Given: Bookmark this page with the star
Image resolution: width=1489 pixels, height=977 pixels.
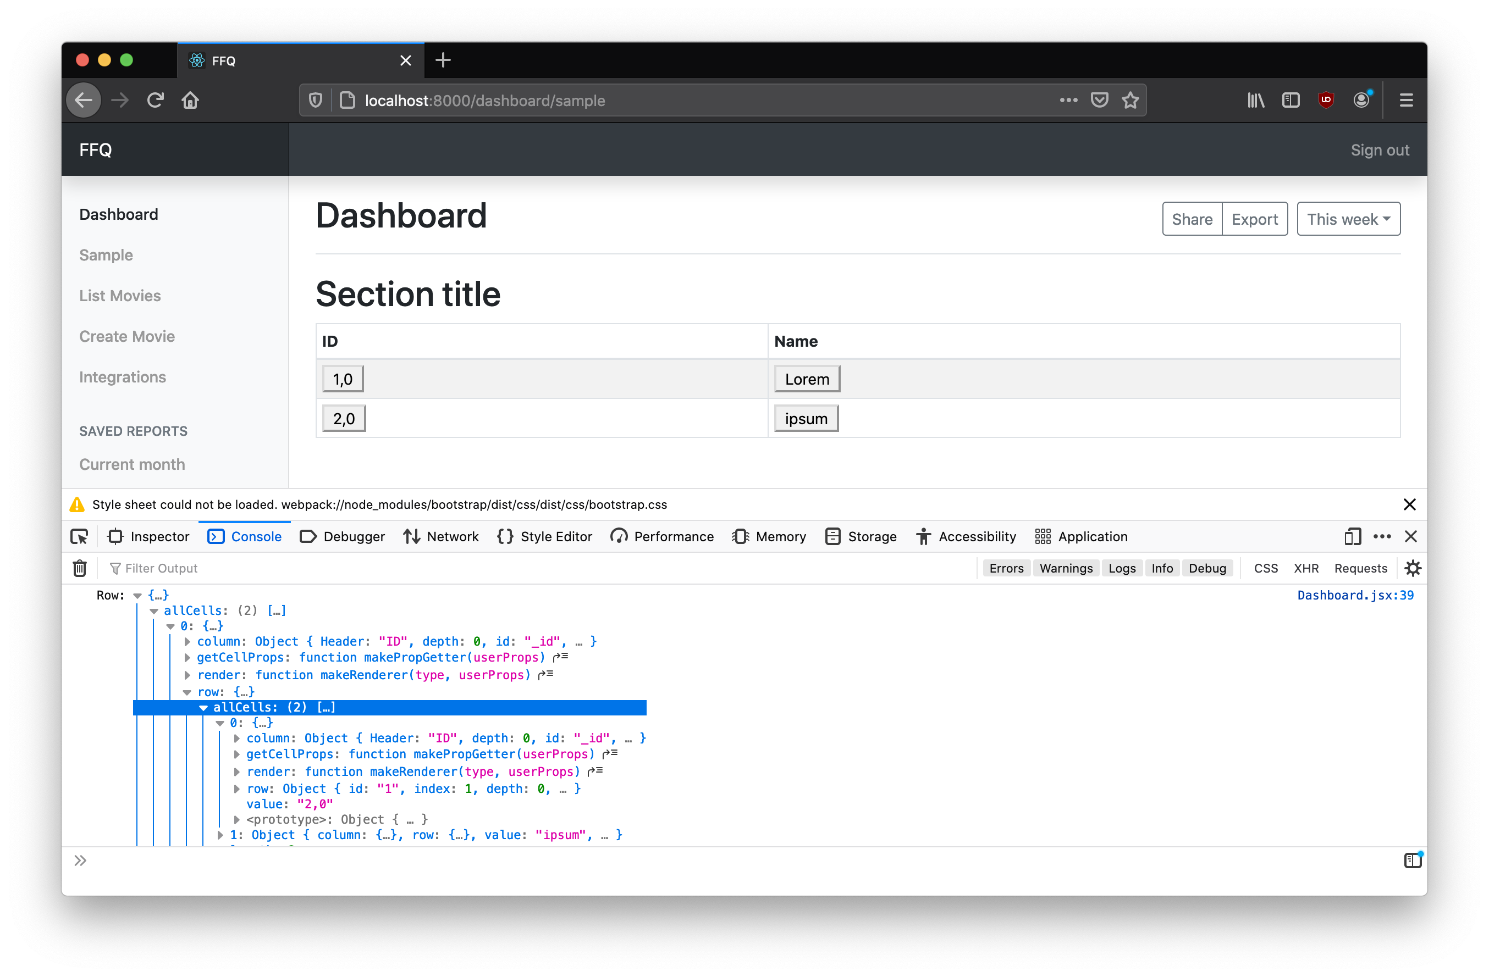Looking at the screenshot, I should pos(1130,100).
